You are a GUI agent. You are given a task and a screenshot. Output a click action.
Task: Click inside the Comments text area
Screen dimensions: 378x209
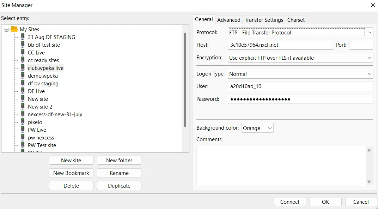(x=281, y=166)
